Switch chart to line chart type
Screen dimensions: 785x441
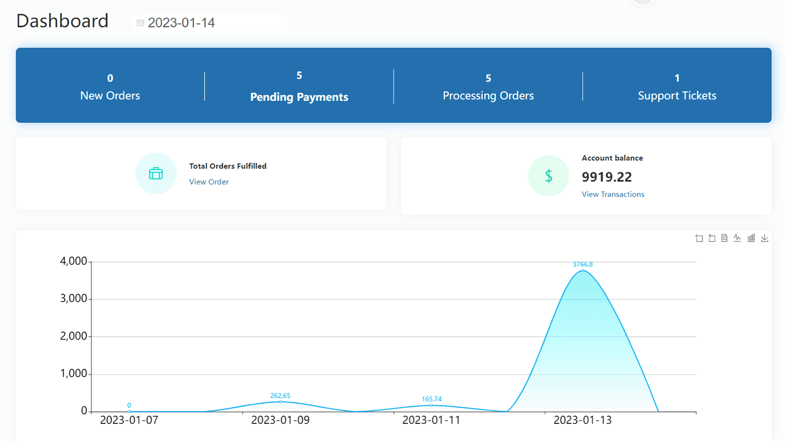737,238
